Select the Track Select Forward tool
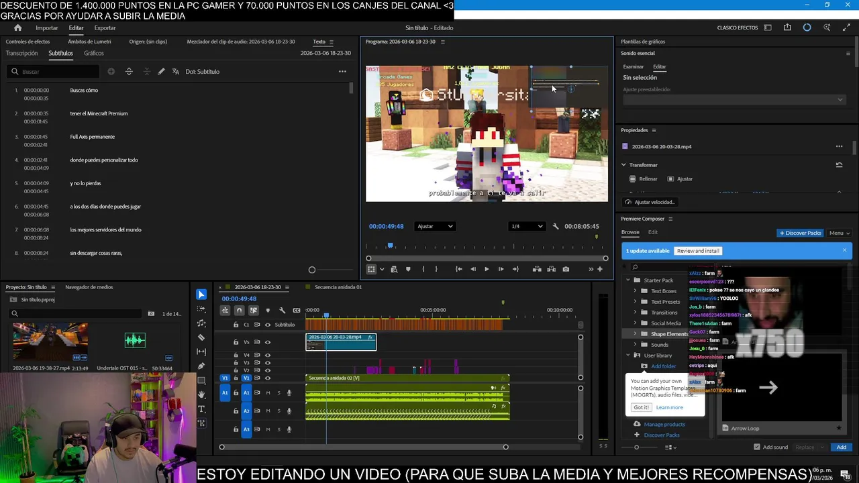The image size is (859, 483). (x=201, y=309)
